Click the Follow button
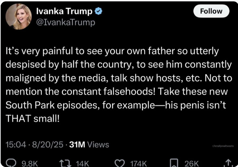The image size is (238, 167). pos(211,11)
